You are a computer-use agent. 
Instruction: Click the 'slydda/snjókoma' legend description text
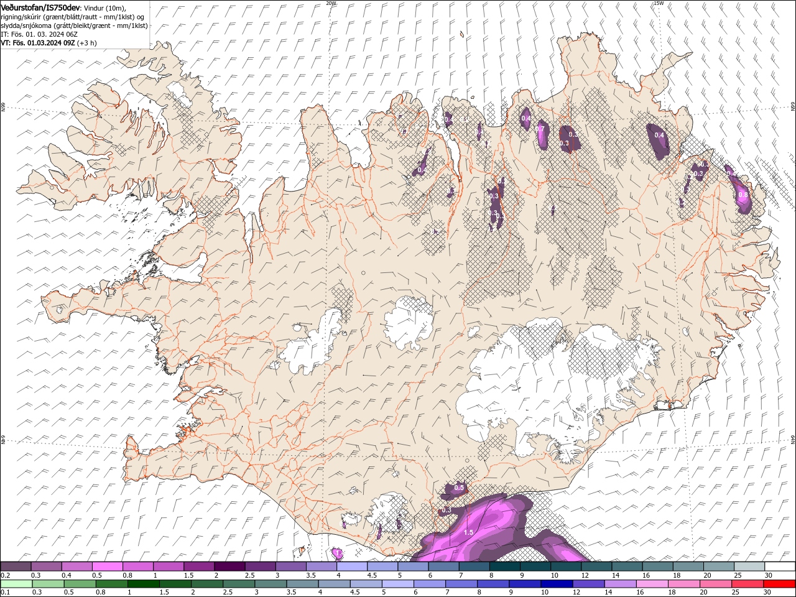click(x=25, y=25)
